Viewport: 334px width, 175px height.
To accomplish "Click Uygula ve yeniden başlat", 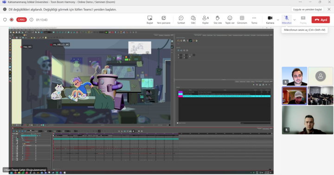I will 308,10.
